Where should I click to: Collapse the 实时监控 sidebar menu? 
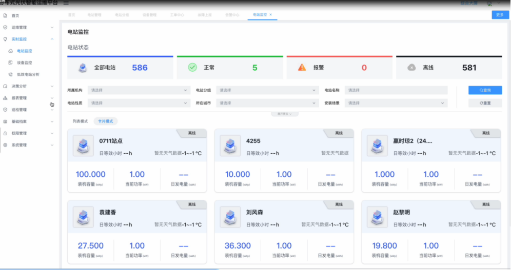click(x=52, y=39)
